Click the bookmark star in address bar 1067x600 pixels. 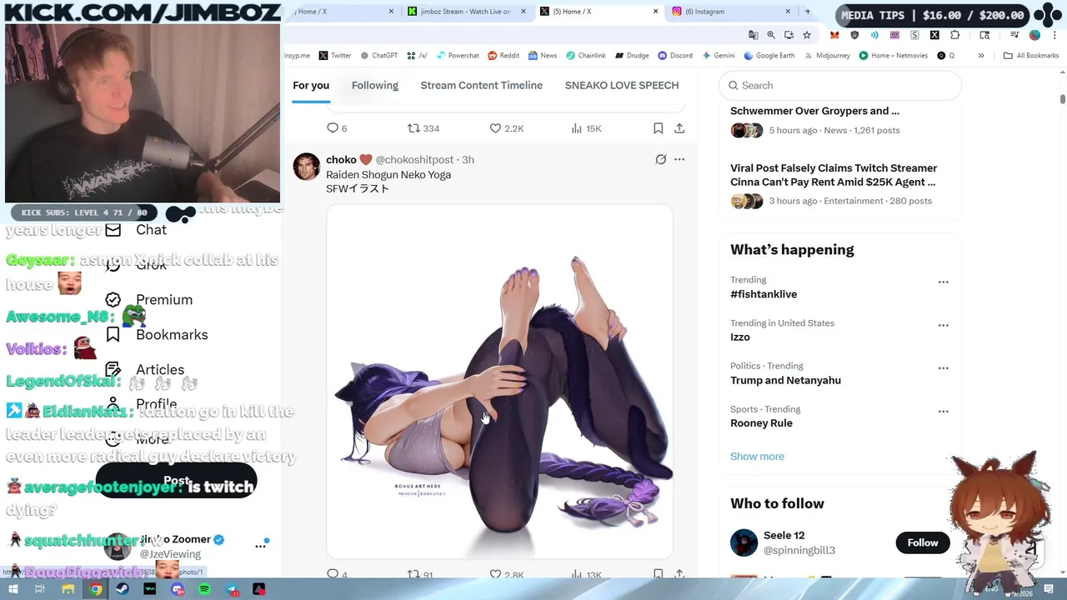806,35
